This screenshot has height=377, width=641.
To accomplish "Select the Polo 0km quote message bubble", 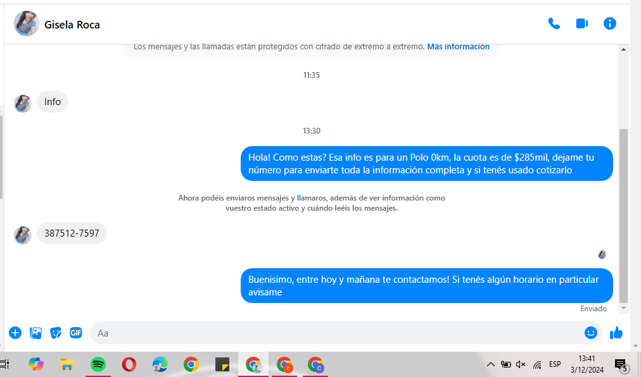I will [426, 163].
